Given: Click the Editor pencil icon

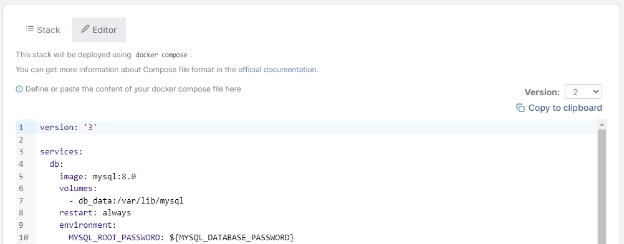Looking at the screenshot, I should click(85, 29).
